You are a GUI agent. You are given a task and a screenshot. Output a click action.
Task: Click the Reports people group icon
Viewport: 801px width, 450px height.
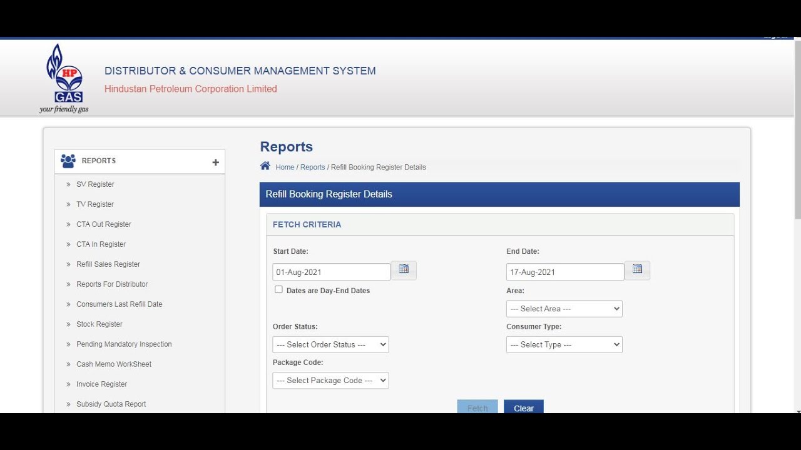coord(68,161)
